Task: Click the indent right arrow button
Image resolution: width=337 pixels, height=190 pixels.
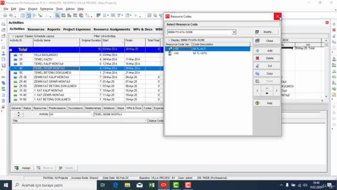Action: (276, 91)
